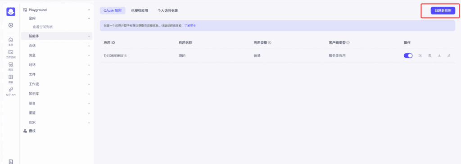The width and height of the screenshot is (461, 164).
Task: Switch to the 个人访问令牌 tab
Action: [x=167, y=11]
